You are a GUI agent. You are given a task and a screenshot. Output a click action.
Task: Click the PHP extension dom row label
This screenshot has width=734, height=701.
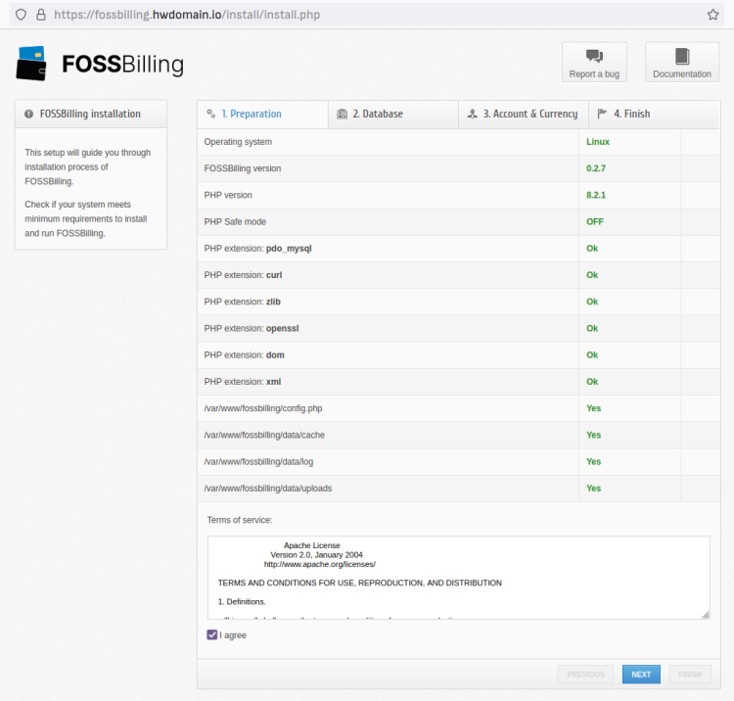click(x=245, y=355)
